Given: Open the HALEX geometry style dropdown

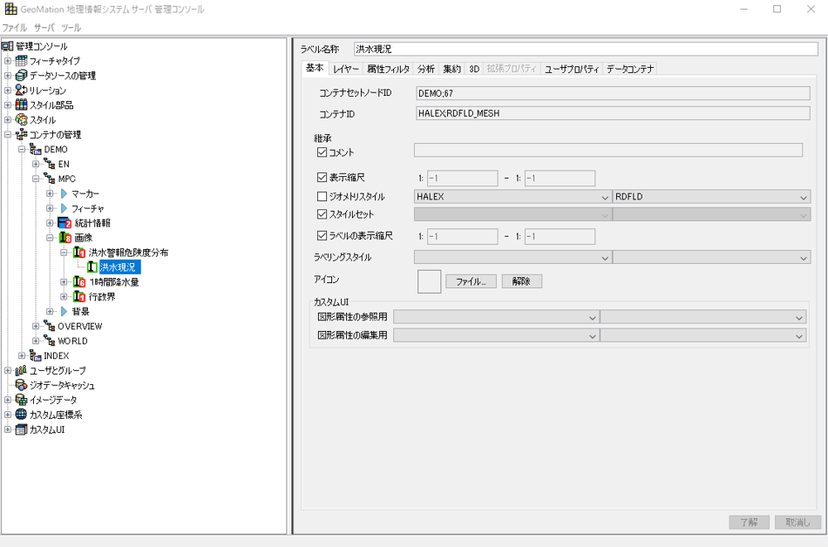Looking at the screenshot, I should (512, 197).
